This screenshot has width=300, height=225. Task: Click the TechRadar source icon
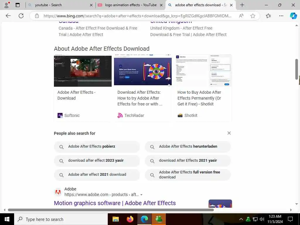pyautogui.click(x=120, y=115)
